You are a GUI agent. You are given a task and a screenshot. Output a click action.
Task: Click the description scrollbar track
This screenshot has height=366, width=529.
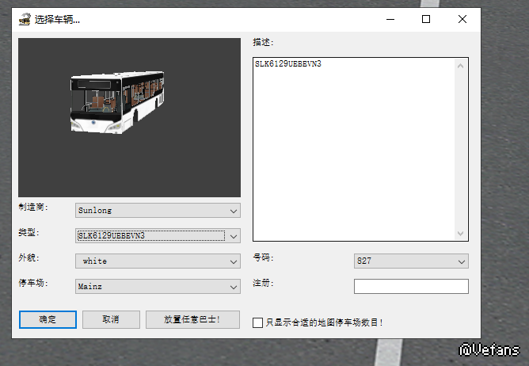[461, 151]
